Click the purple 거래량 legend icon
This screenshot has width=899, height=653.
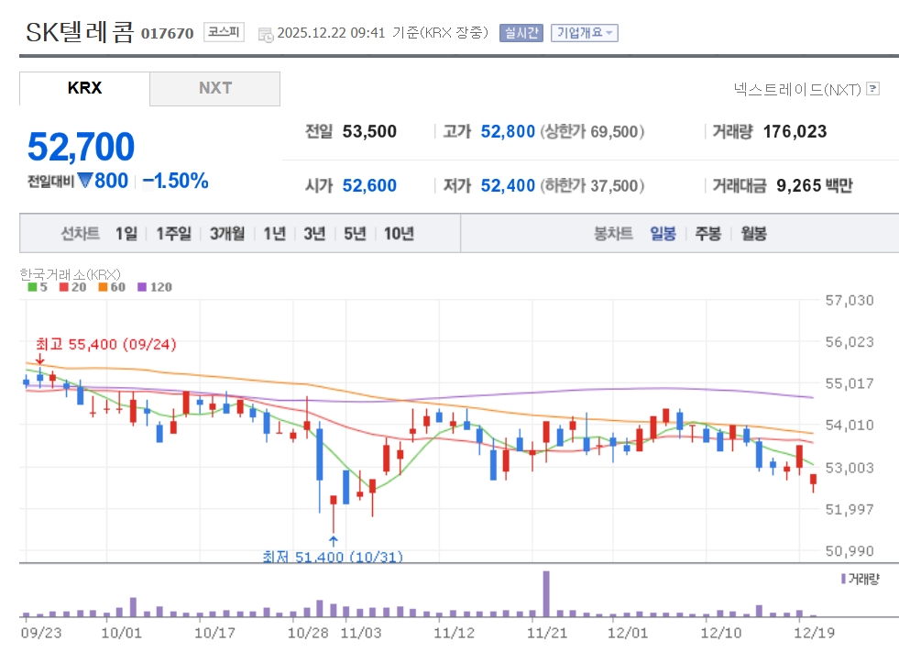(x=843, y=579)
